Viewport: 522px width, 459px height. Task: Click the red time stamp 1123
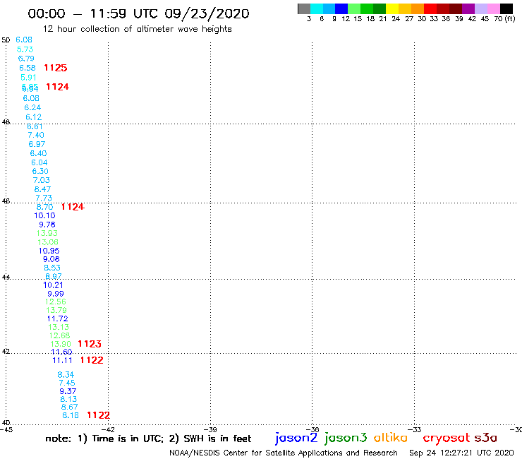[x=90, y=344]
